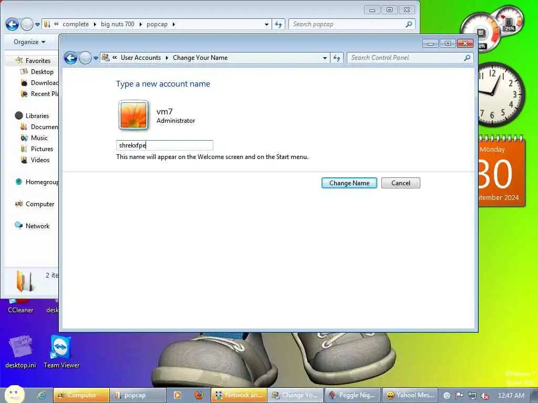This screenshot has width=538, height=403.
Task: Open the Organize menu
Action: pyautogui.click(x=29, y=42)
